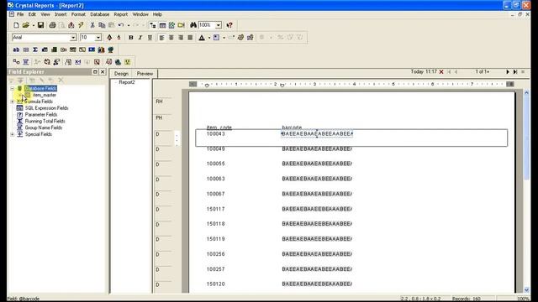Open the font name dropdown showing Arial
Viewport: 538px width, 302px height.
(73, 37)
